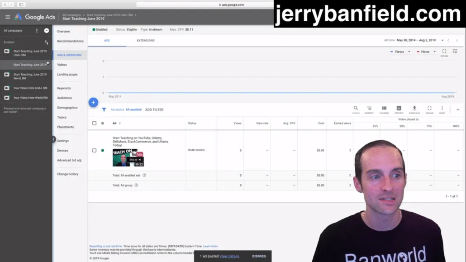Image resolution: width=466 pixels, height=262 pixels.
Task: Click the Download icon
Action: pos(414,110)
